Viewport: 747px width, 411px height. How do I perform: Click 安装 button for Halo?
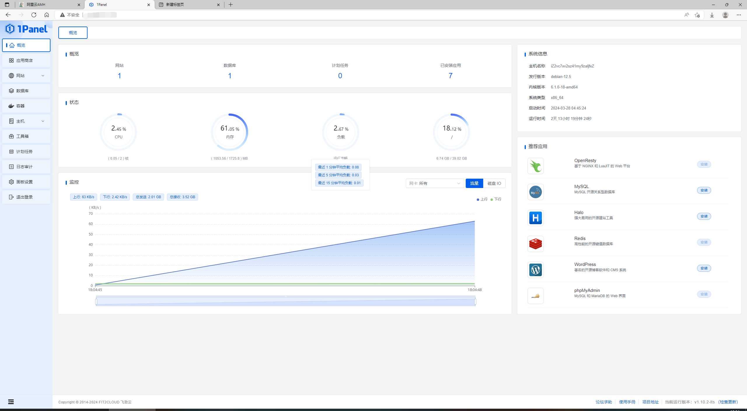(704, 216)
